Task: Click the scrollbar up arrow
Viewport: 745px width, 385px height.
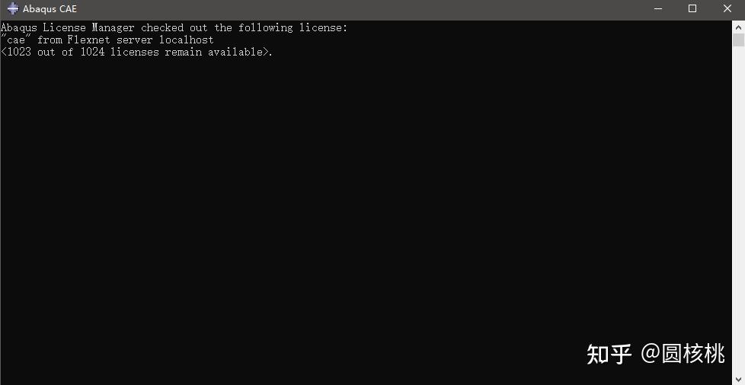Action: pyautogui.click(x=738, y=26)
